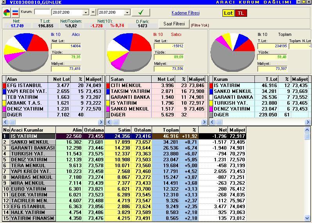Click blue swatch beside YAPI KREDI YAT.

(x=4, y=91)
